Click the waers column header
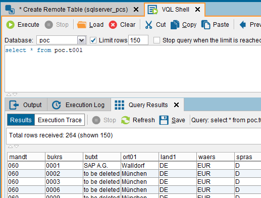261x198 pixels. [x=216, y=157]
